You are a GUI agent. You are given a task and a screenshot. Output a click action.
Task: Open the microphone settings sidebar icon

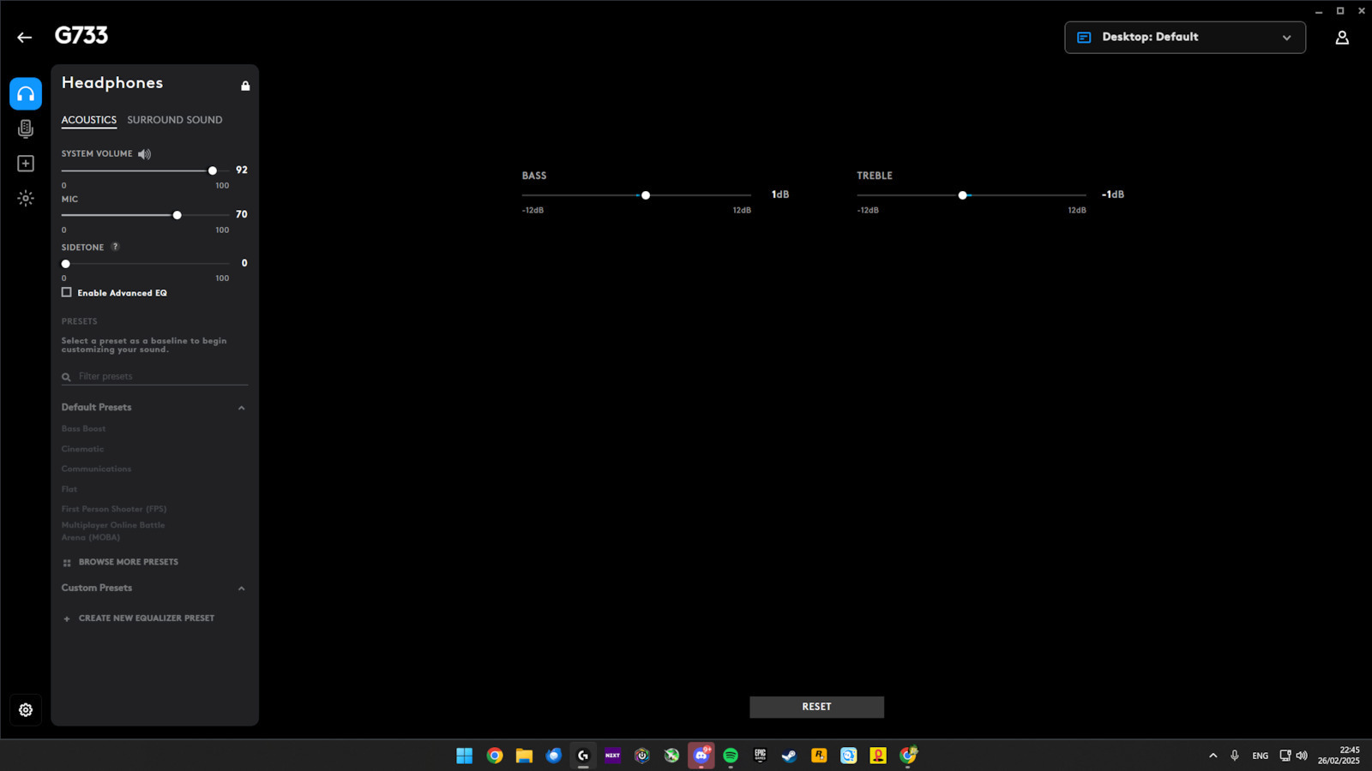point(26,128)
